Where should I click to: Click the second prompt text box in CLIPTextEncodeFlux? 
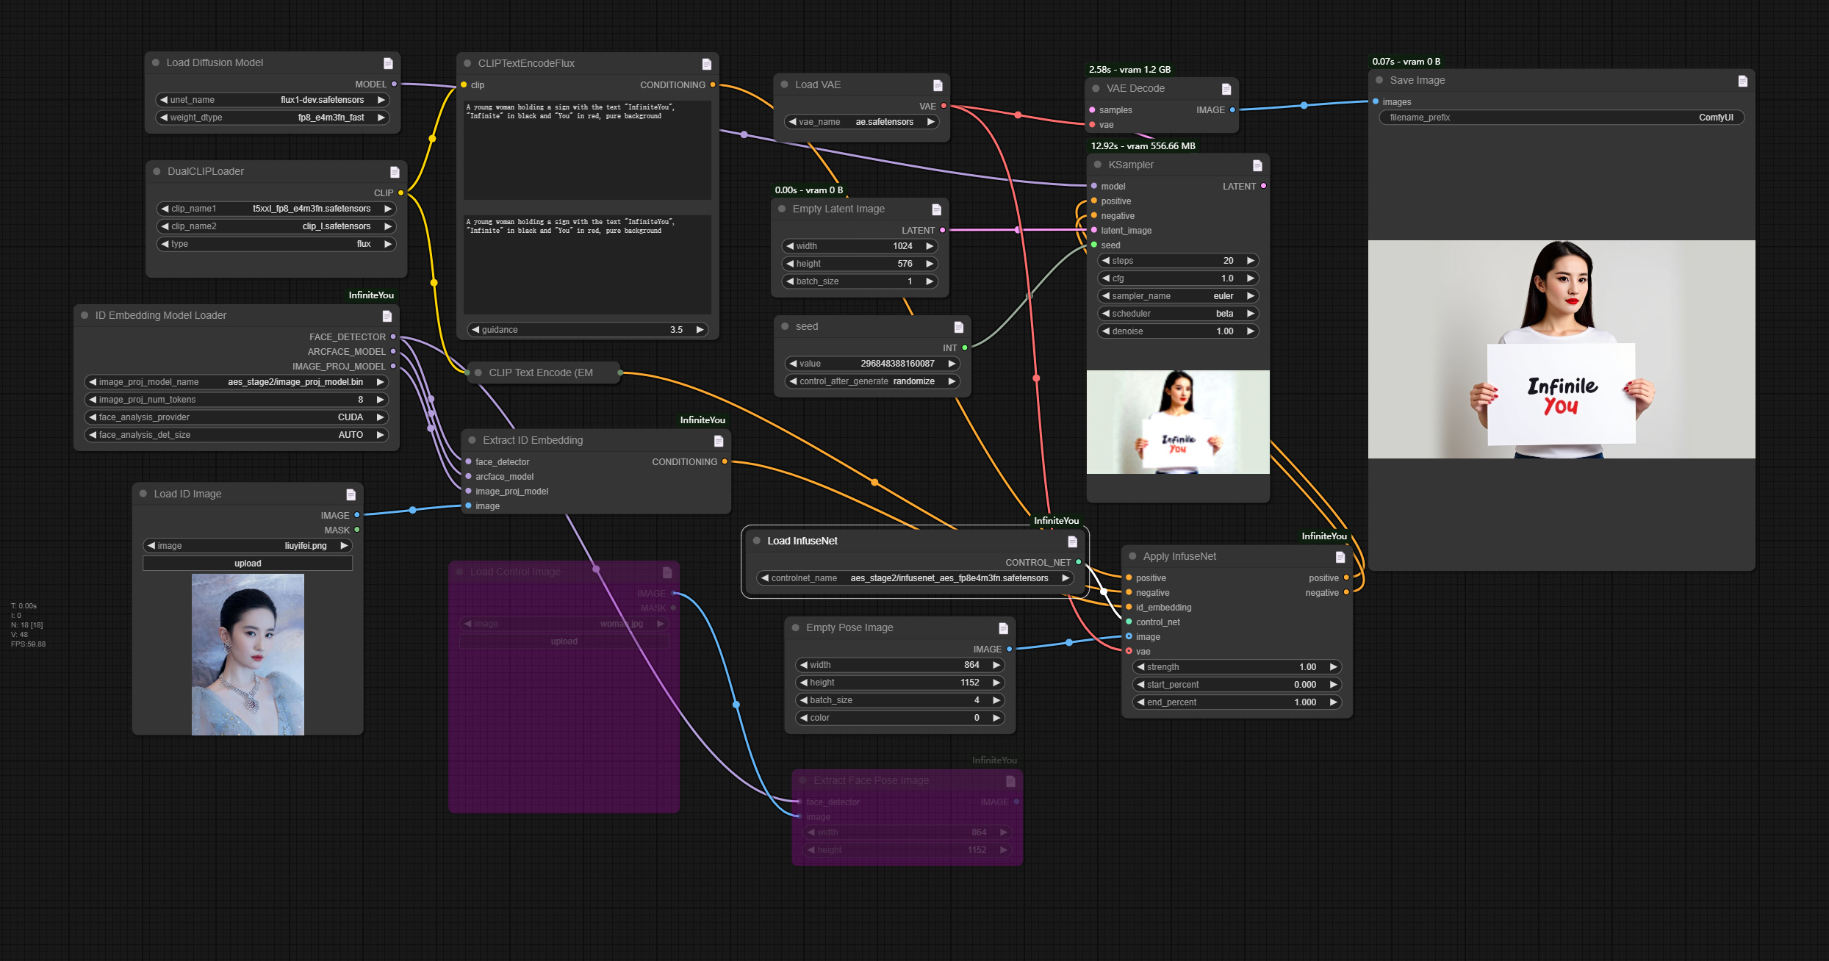pyautogui.click(x=587, y=264)
